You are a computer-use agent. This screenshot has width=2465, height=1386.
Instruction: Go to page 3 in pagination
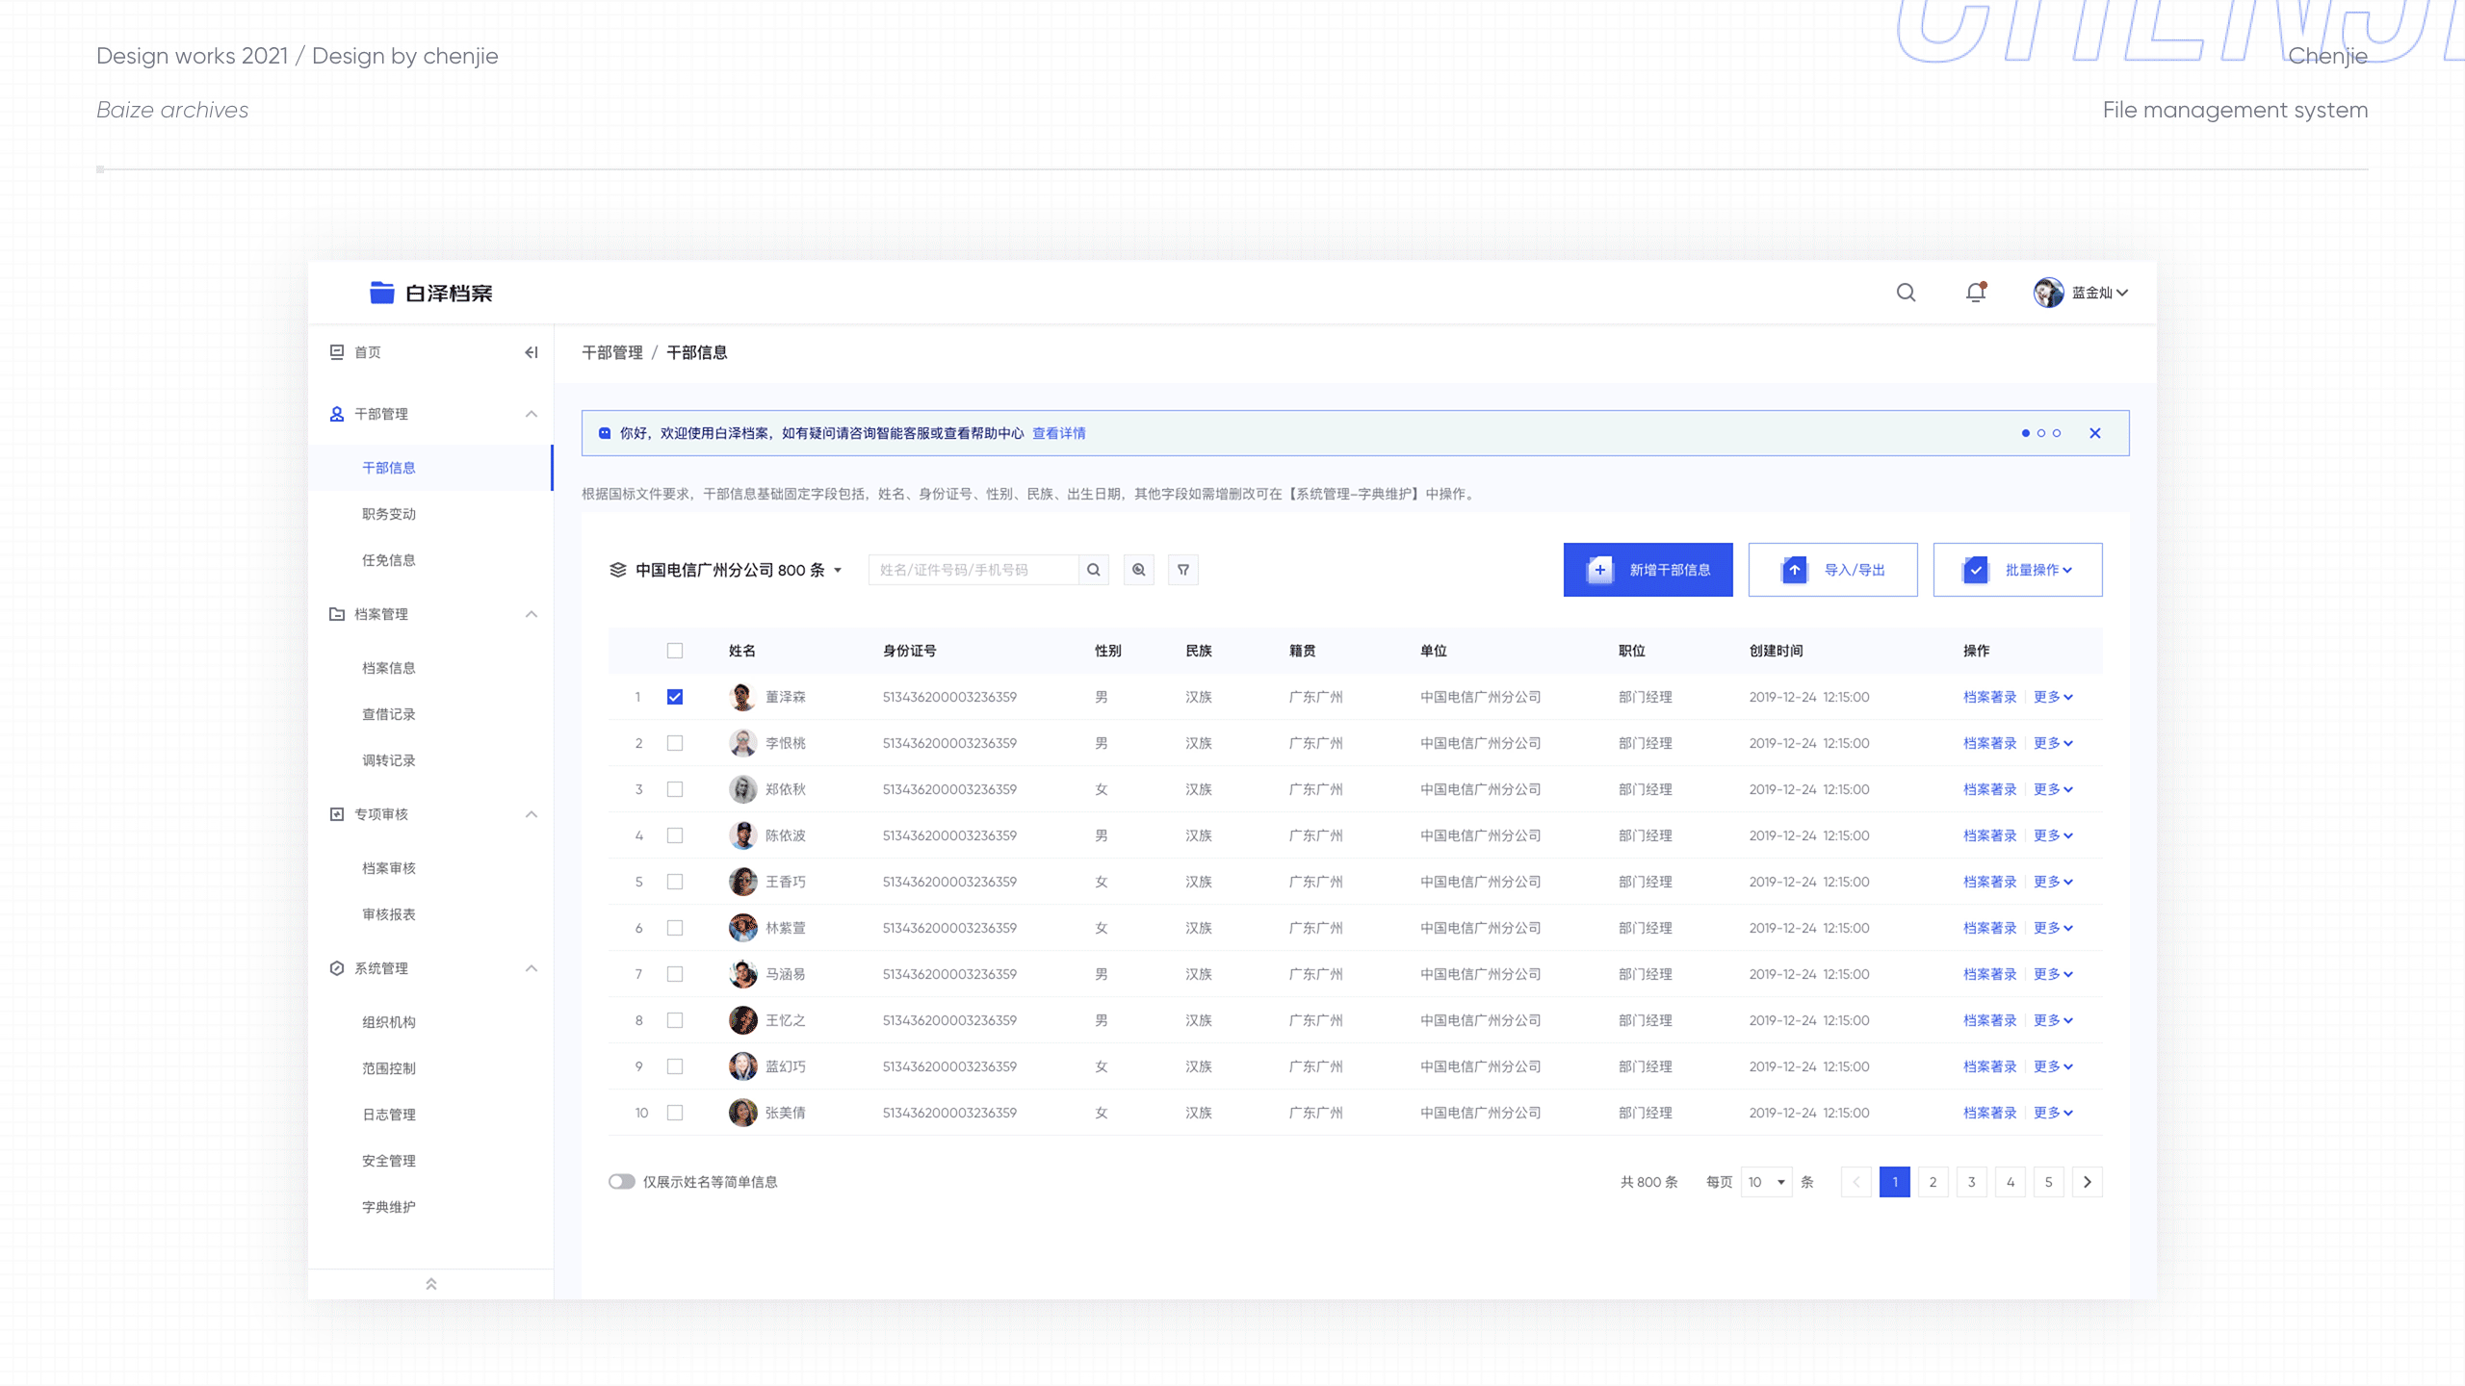point(1971,1181)
